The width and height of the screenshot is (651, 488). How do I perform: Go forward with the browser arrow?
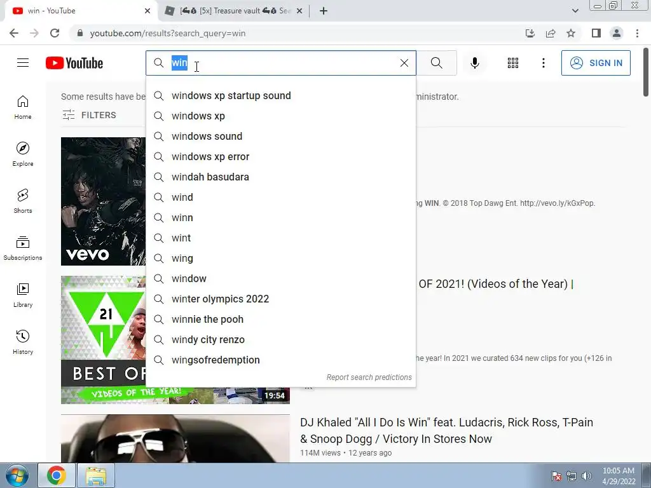pyautogui.click(x=34, y=33)
